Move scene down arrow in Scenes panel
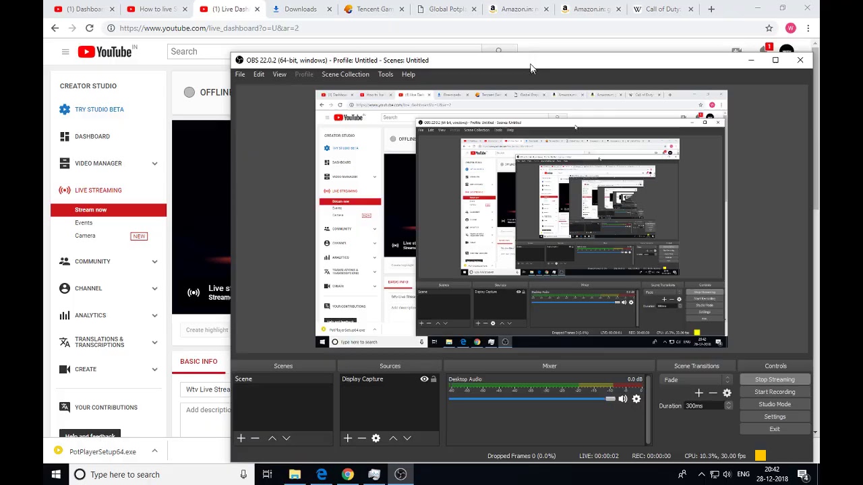863x485 pixels. 286,438
